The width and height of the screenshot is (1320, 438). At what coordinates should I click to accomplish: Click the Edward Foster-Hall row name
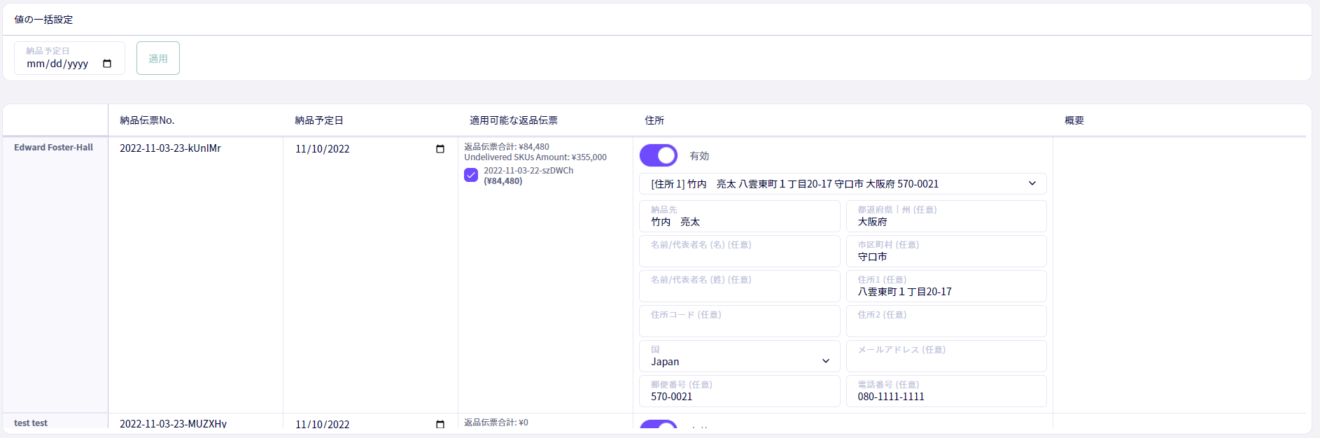click(54, 148)
